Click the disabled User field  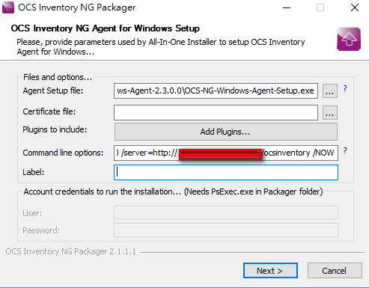coord(226,212)
